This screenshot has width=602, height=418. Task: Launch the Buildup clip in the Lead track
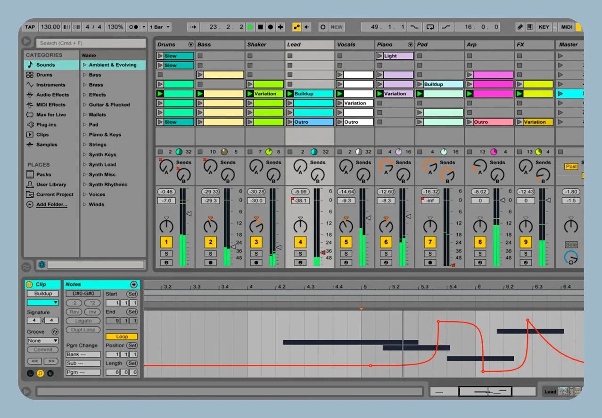[x=290, y=94]
